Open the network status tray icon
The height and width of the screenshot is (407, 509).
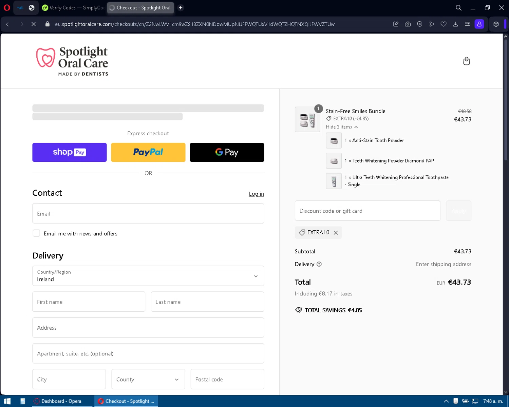coord(475,401)
